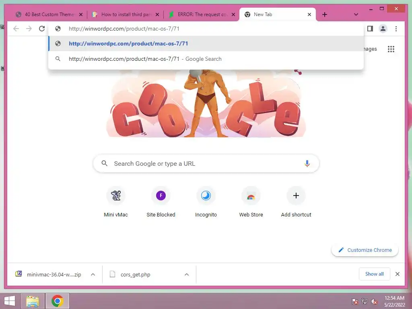Expand options for cors_get.php download

coord(187,274)
